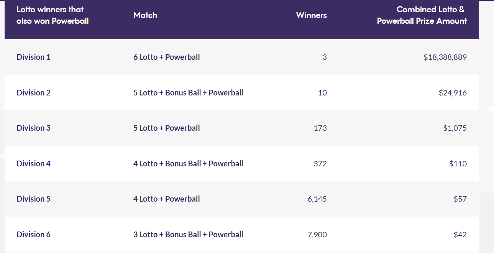The width and height of the screenshot is (494, 253).
Task: Click the 6 Lotto + Powerball match text
Action: tap(167, 57)
